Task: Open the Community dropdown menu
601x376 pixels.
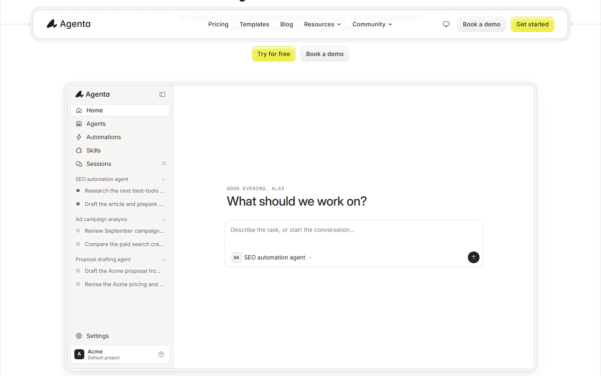Action: pyautogui.click(x=372, y=24)
